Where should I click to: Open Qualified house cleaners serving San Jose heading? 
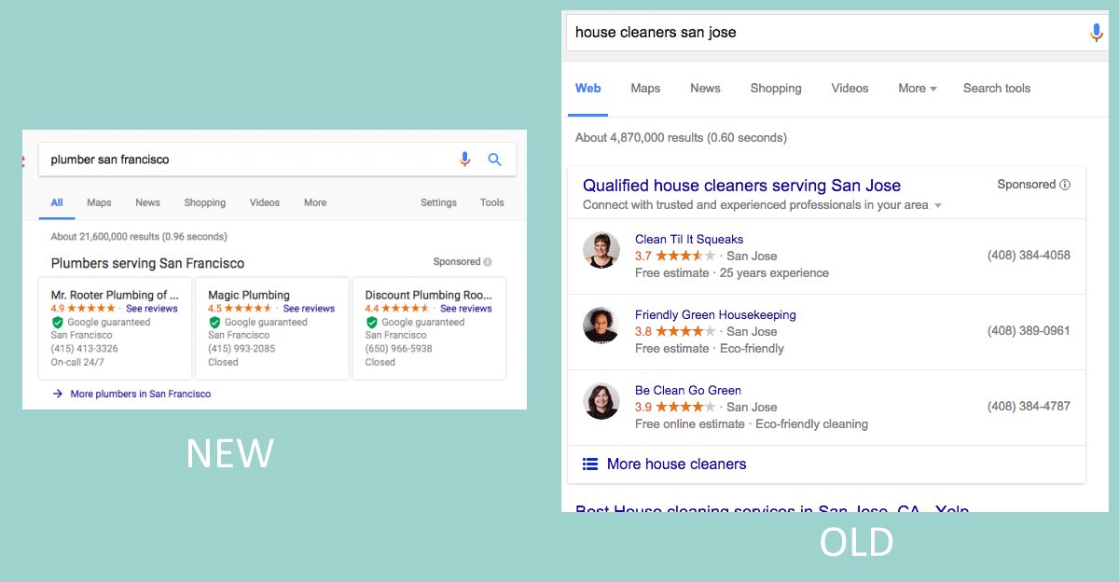click(x=741, y=186)
